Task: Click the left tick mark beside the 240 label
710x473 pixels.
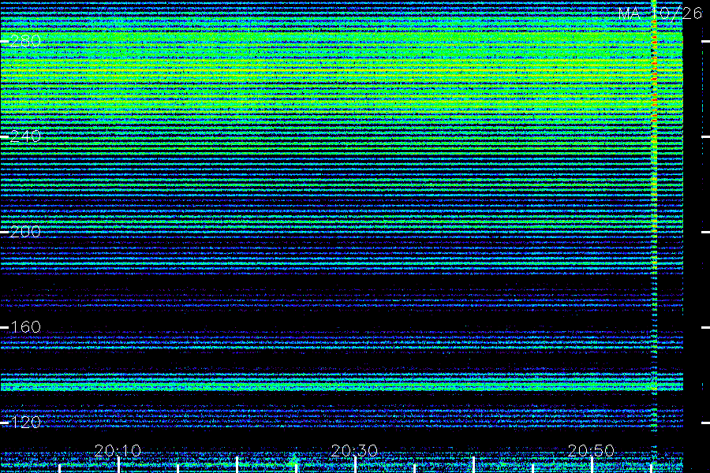Action: click(x=5, y=136)
